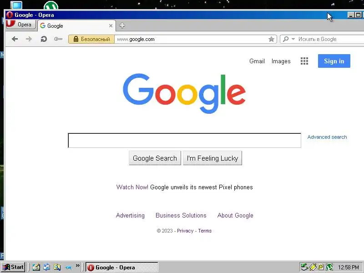Open the Advertising link
Viewport: 364px width, 273px height.
pyautogui.click(x=130, y=215)
